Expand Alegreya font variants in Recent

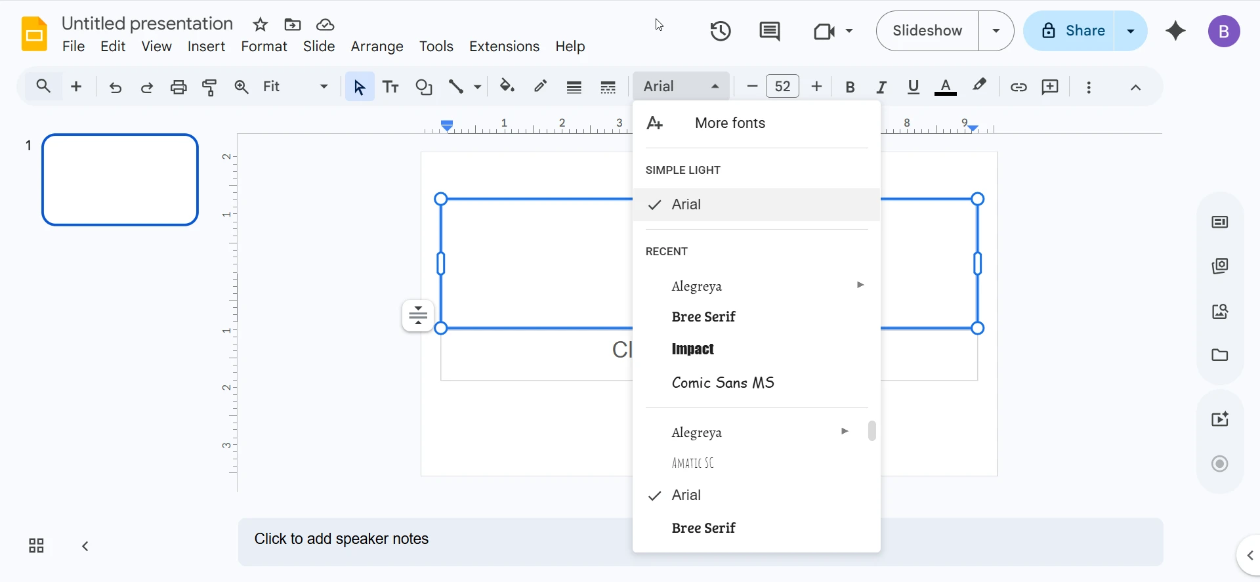860,285
